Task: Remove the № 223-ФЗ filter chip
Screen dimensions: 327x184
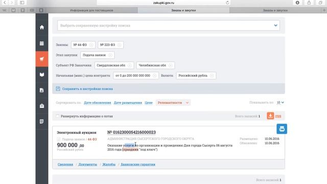Action: tap(119, 45)
